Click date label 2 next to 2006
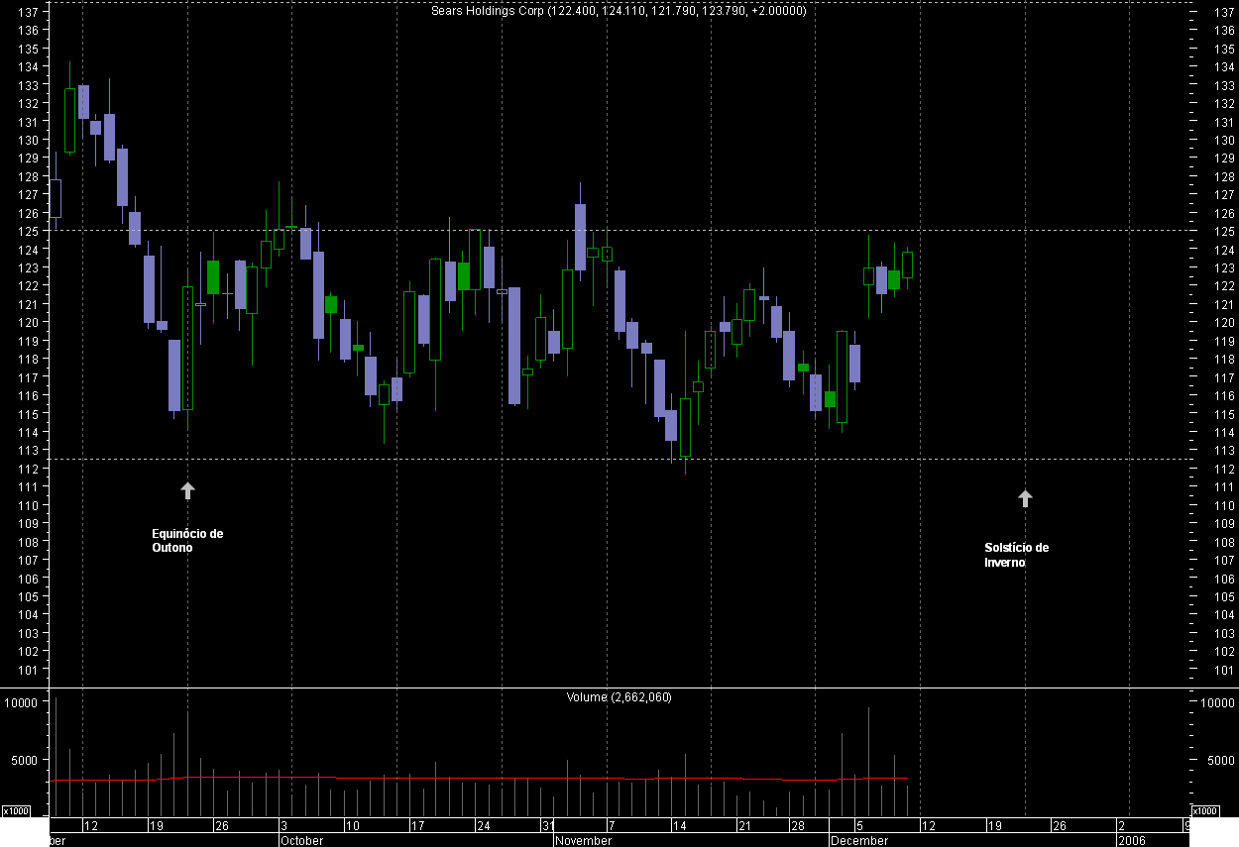This screenshot has width=1239, height=847. click(1122, 825)
